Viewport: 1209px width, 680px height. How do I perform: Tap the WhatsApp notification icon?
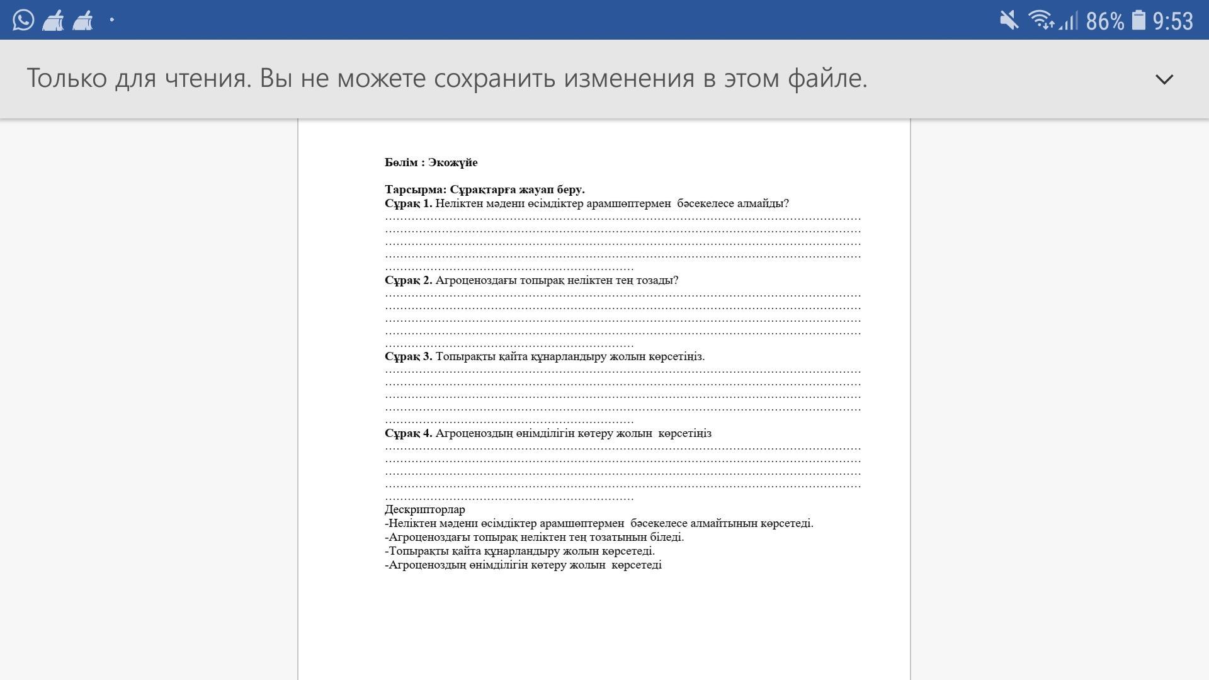click(23, 20)
